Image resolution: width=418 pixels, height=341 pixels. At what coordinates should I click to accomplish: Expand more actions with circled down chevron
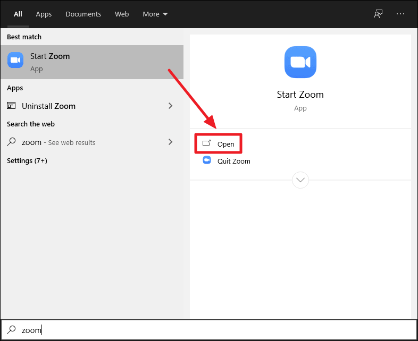click(x=300, y=180)
